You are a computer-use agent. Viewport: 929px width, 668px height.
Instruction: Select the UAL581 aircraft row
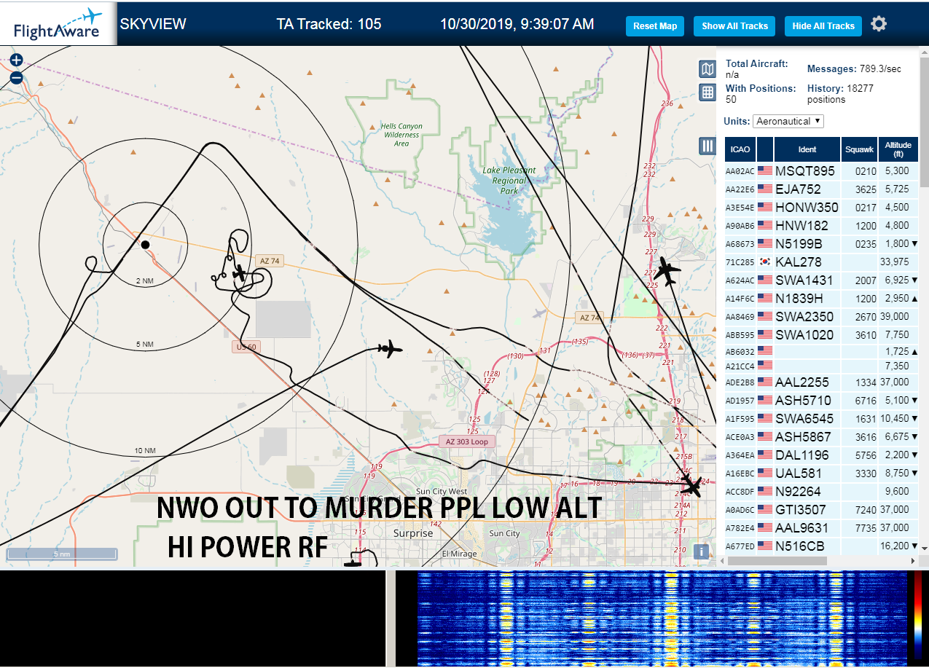click(x=822, y=473)
